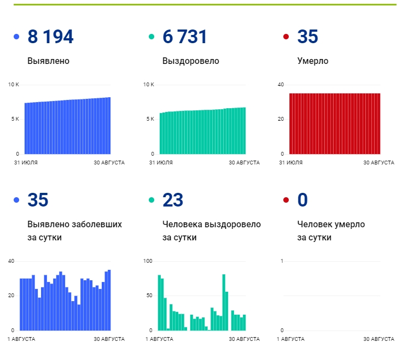Click the daily detected count 35
This screenshot has width=402, height=348.
point(38,200)
